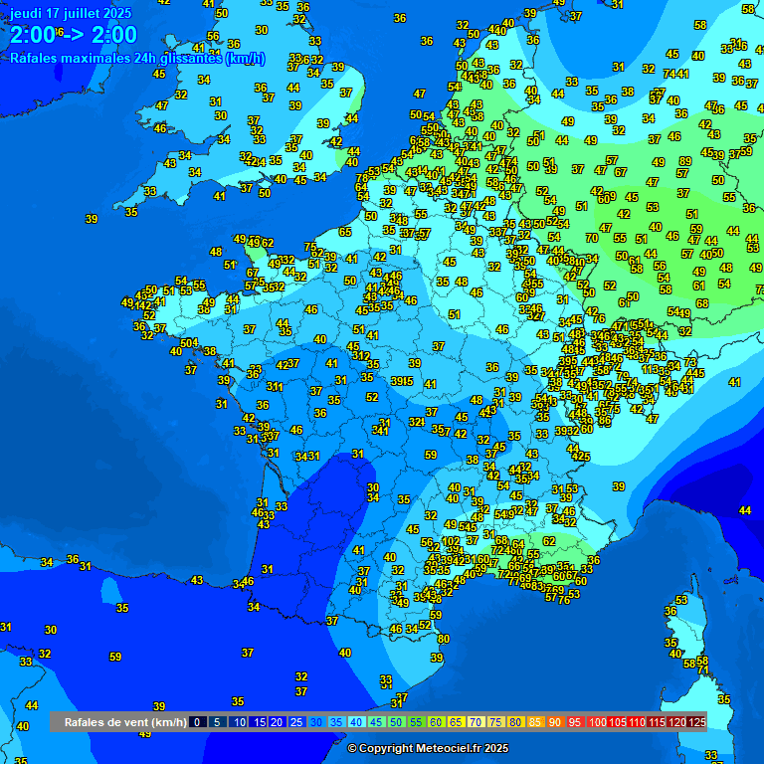Choose the dark red swatch labeled 115
The height and width of the screenshot is (764, 764).
tap(656, 722)
